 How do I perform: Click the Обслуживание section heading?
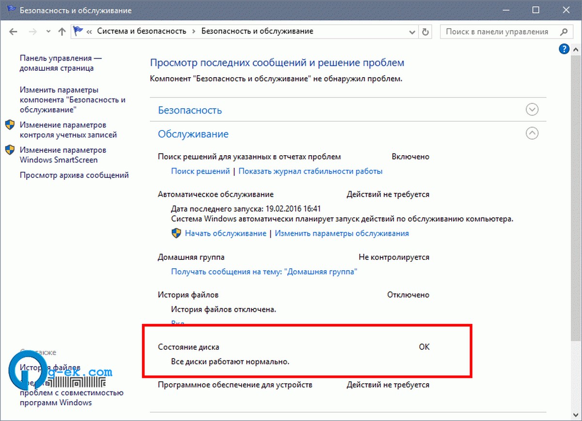pos(193,134)
